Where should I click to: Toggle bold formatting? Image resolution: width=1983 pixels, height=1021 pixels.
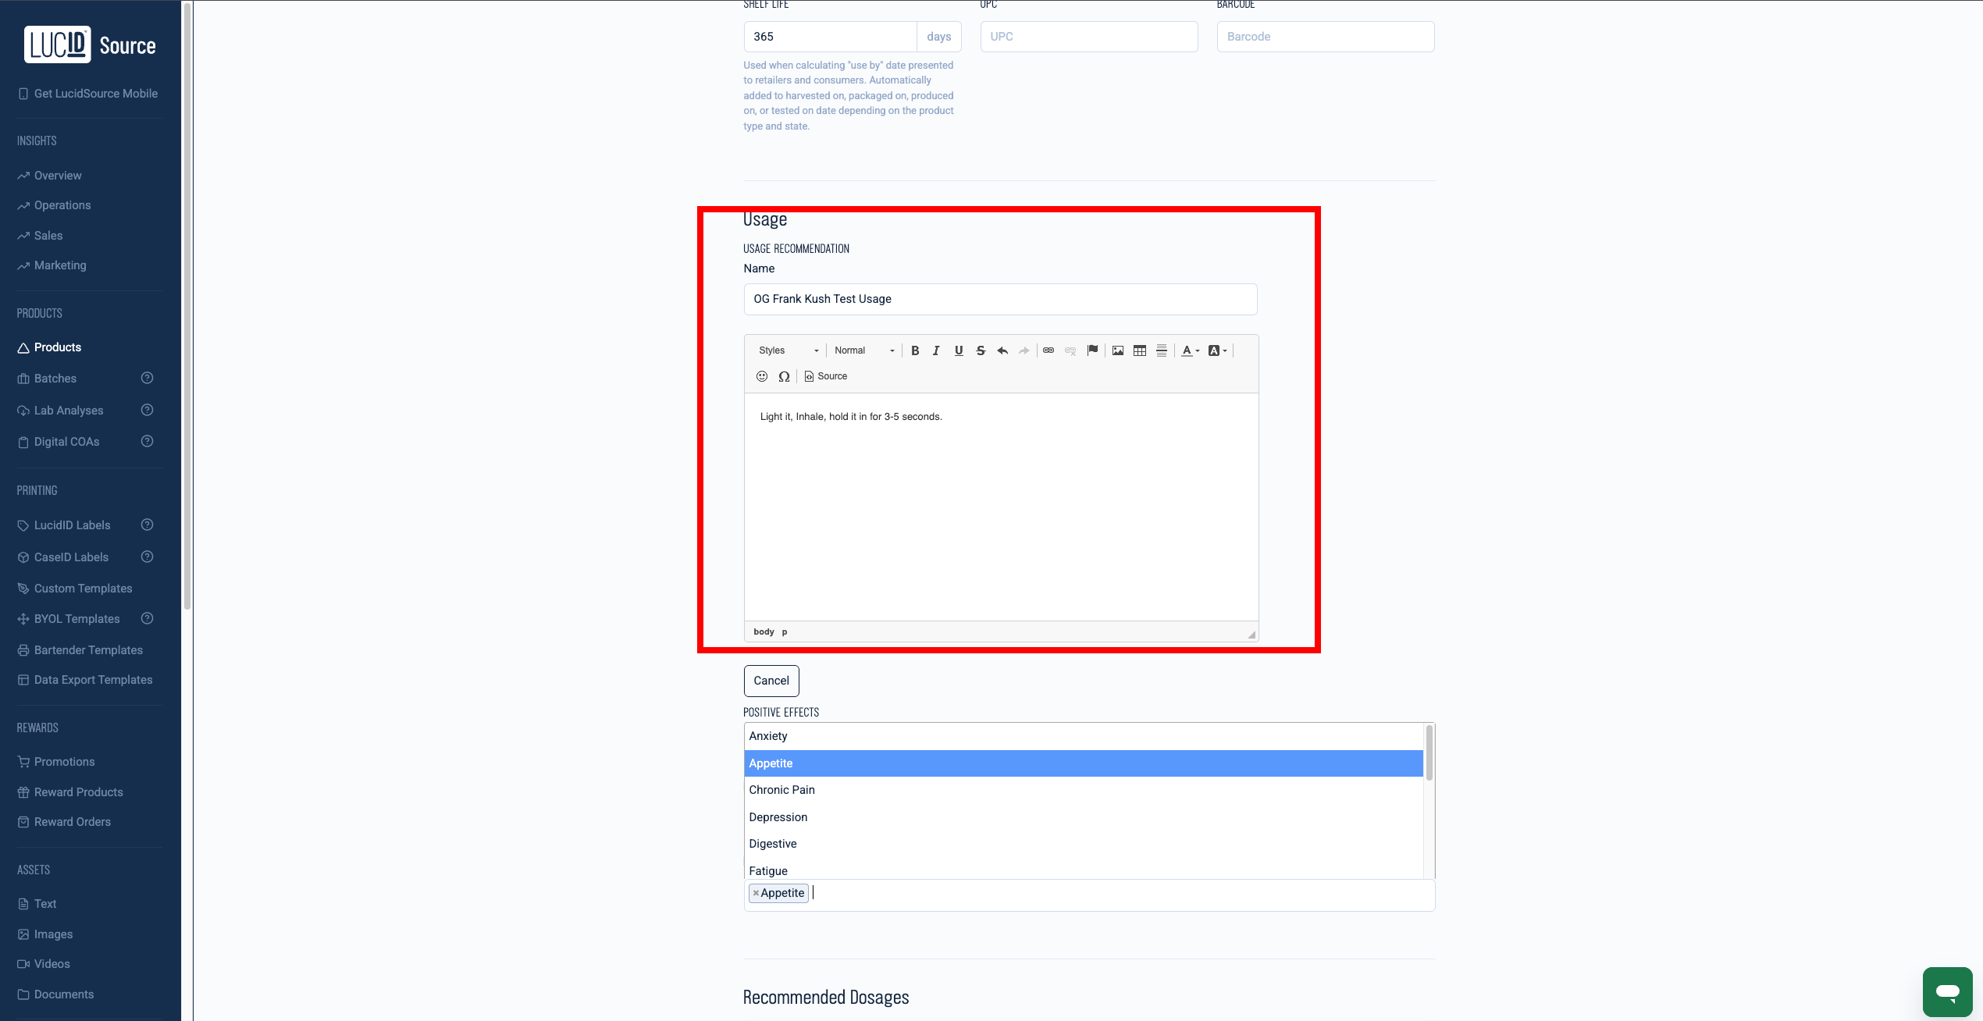pos(915,350)
